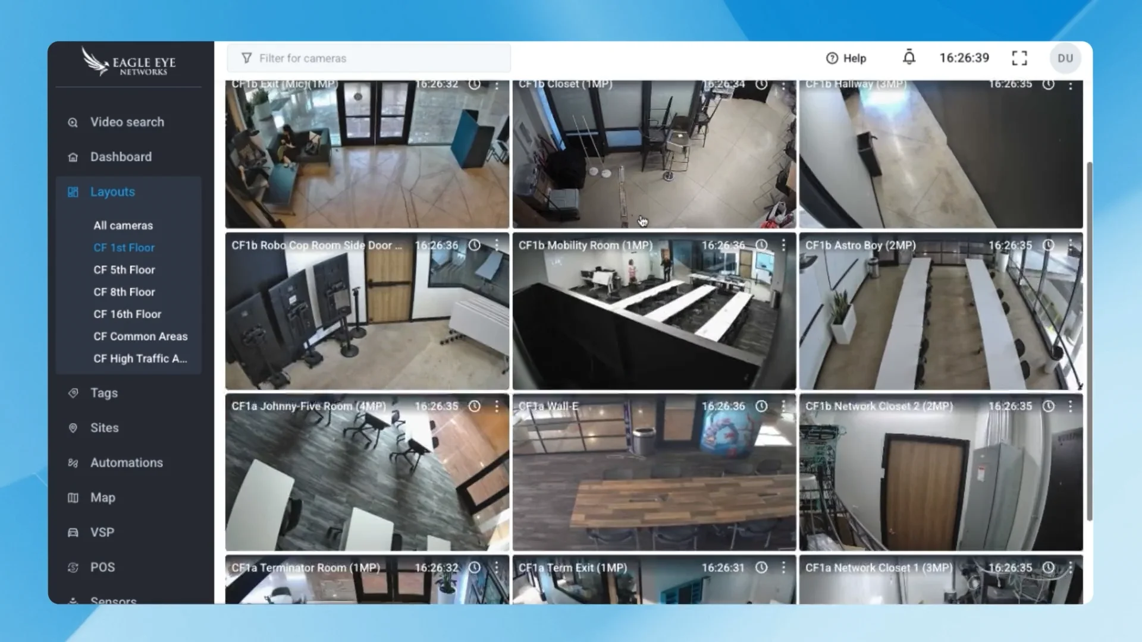Open options menu for Mobility Room camera
Screen dimensions: 1142x642
(783, 245)
